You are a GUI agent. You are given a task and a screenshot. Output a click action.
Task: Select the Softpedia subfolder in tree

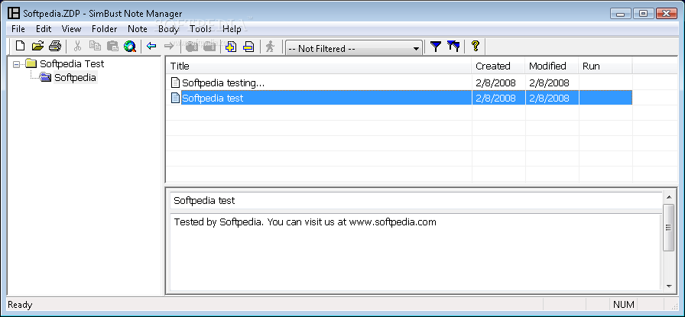pyautogui.click(x=75, y=78)
